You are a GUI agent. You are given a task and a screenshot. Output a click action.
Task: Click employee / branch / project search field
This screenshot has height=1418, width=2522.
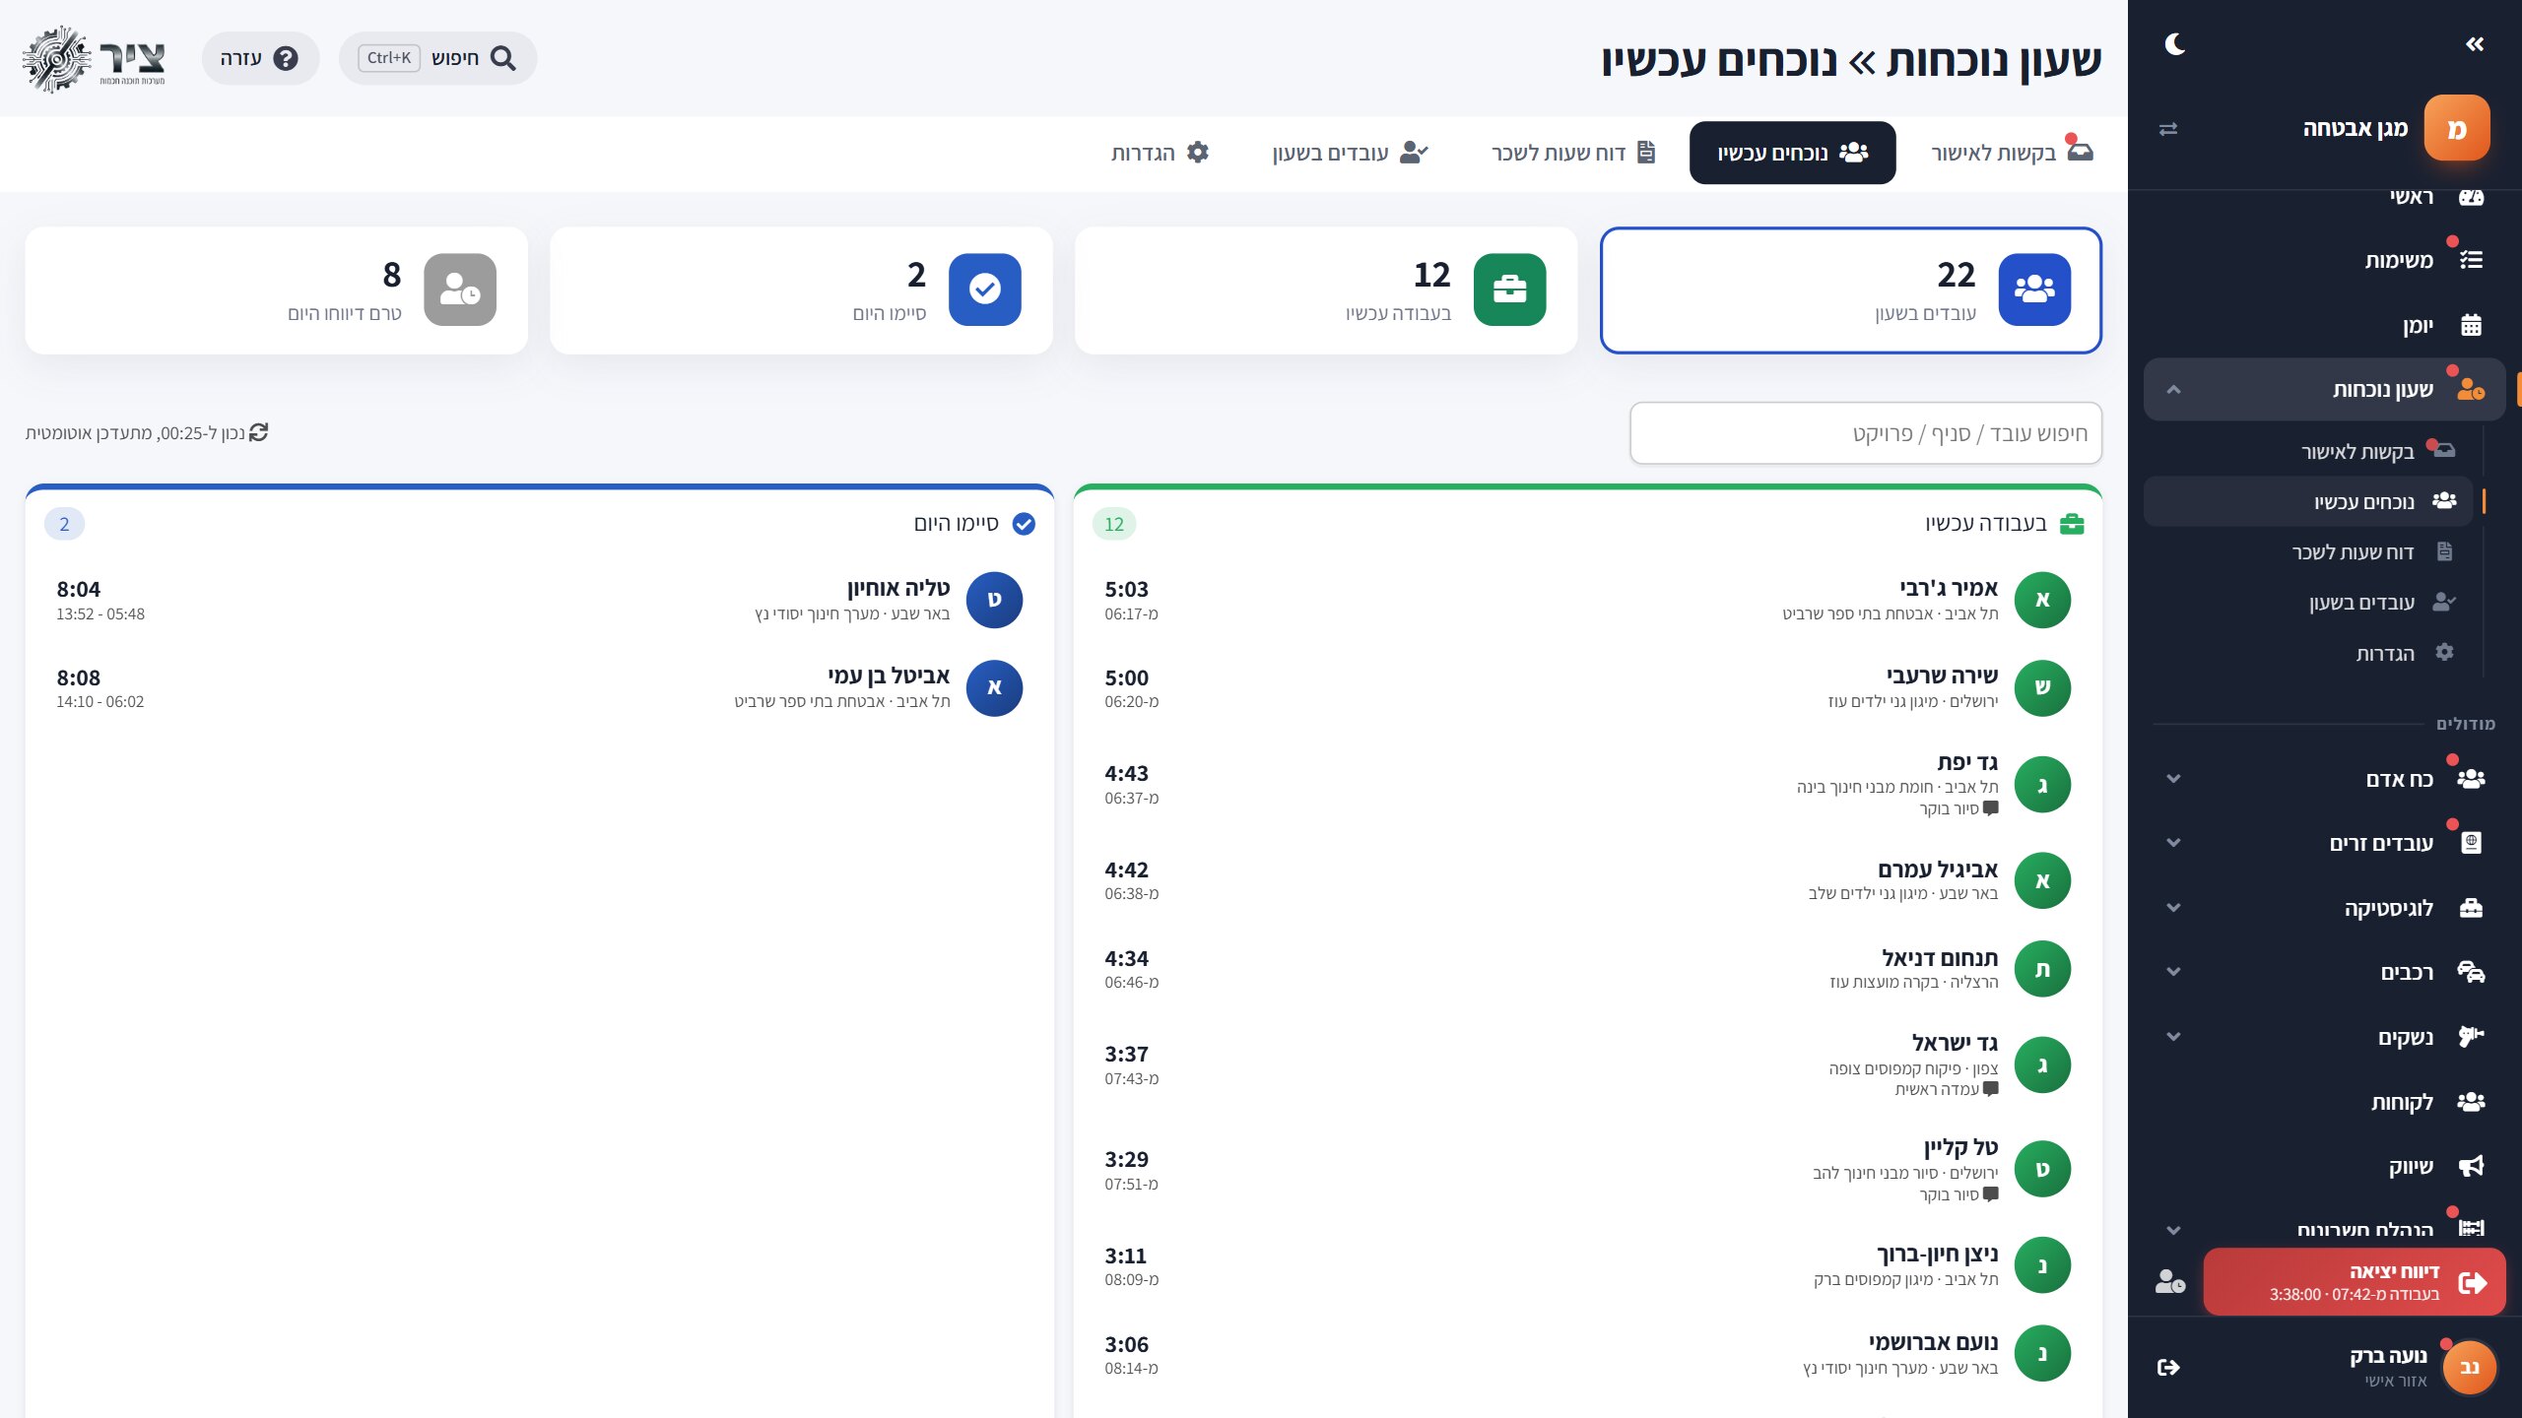tap(1866, 433)
